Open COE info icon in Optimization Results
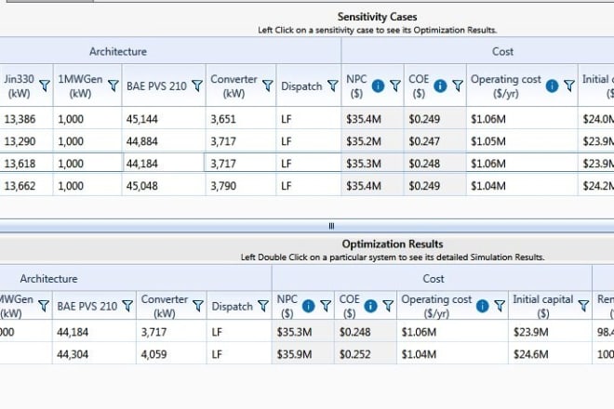Viewport: 614px width, 409px height. pos(370,306)
